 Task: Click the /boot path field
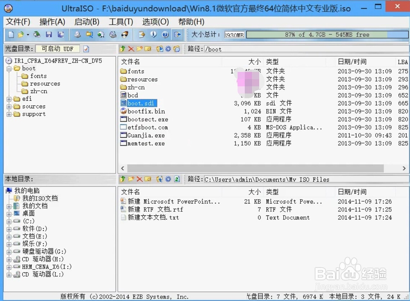[306, 49]
